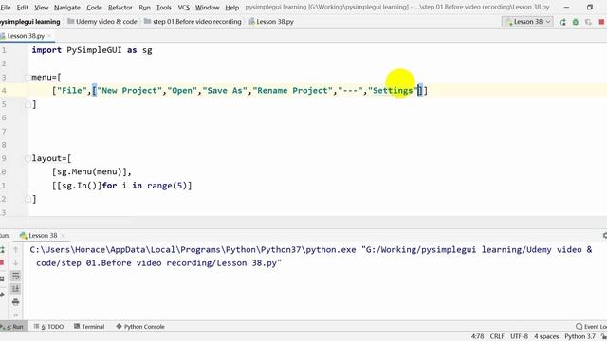
Task: Toggle Scroll to End in the console
Action: click(15, 289)
